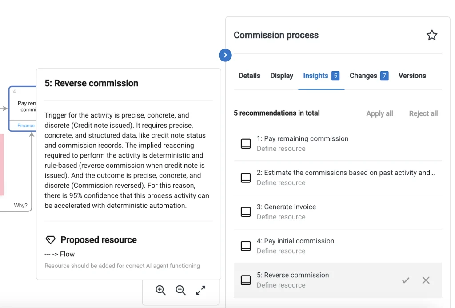Click icon beside Generate invoice

click(x=246, y=212)
